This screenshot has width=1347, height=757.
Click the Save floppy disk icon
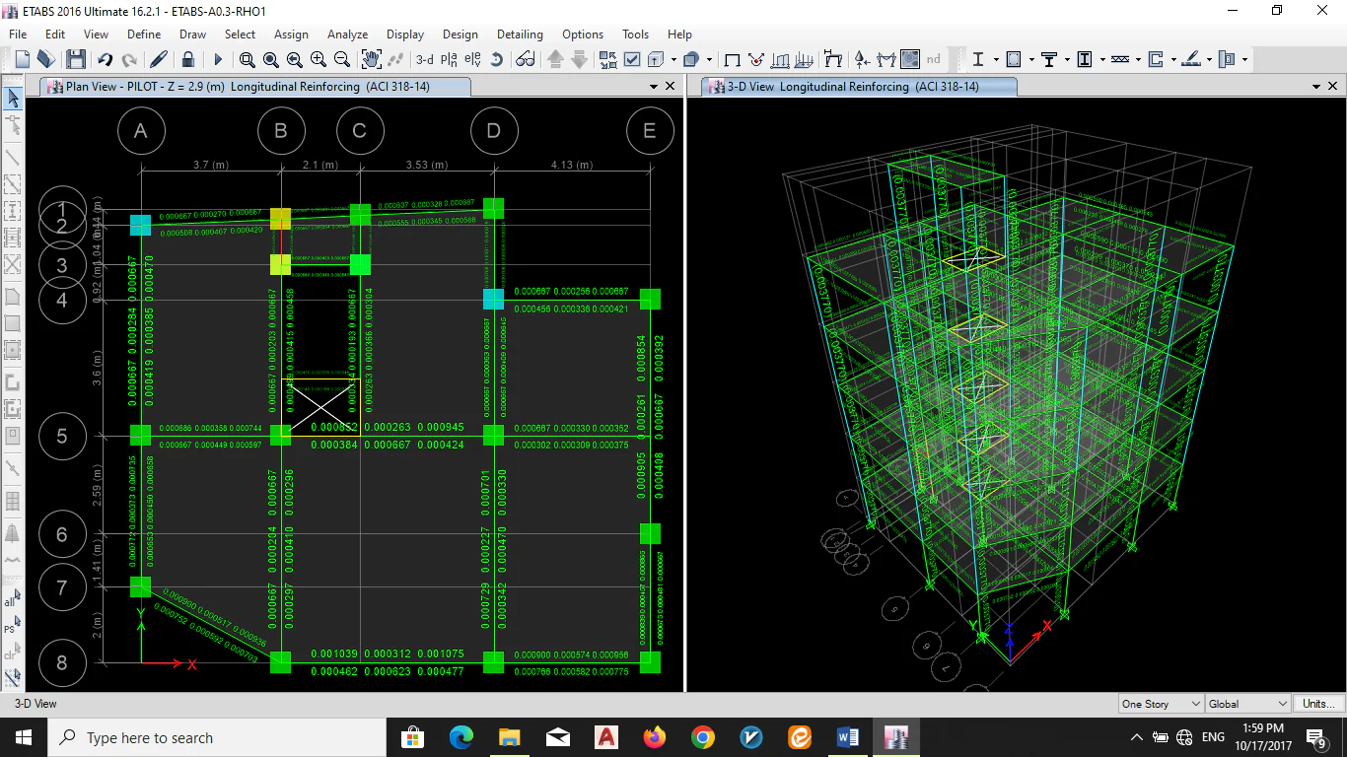point(76,59)
